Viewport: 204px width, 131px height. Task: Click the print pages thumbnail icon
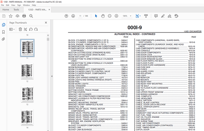[25, 29]
